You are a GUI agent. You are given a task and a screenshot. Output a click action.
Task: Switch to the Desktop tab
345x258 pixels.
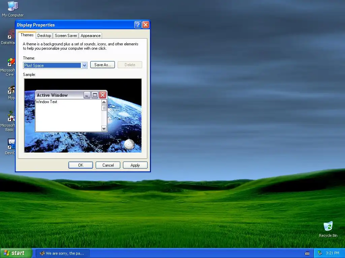pyautogui.click(x=44, y=36)
